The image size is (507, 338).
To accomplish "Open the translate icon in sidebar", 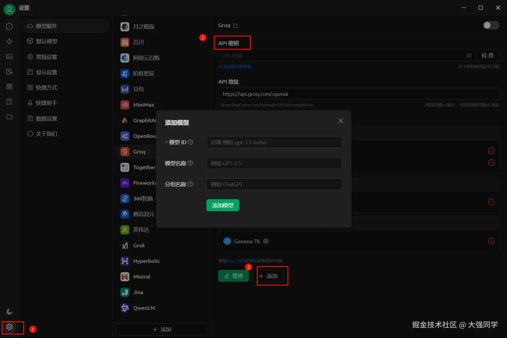I will [x=9, y=72].
